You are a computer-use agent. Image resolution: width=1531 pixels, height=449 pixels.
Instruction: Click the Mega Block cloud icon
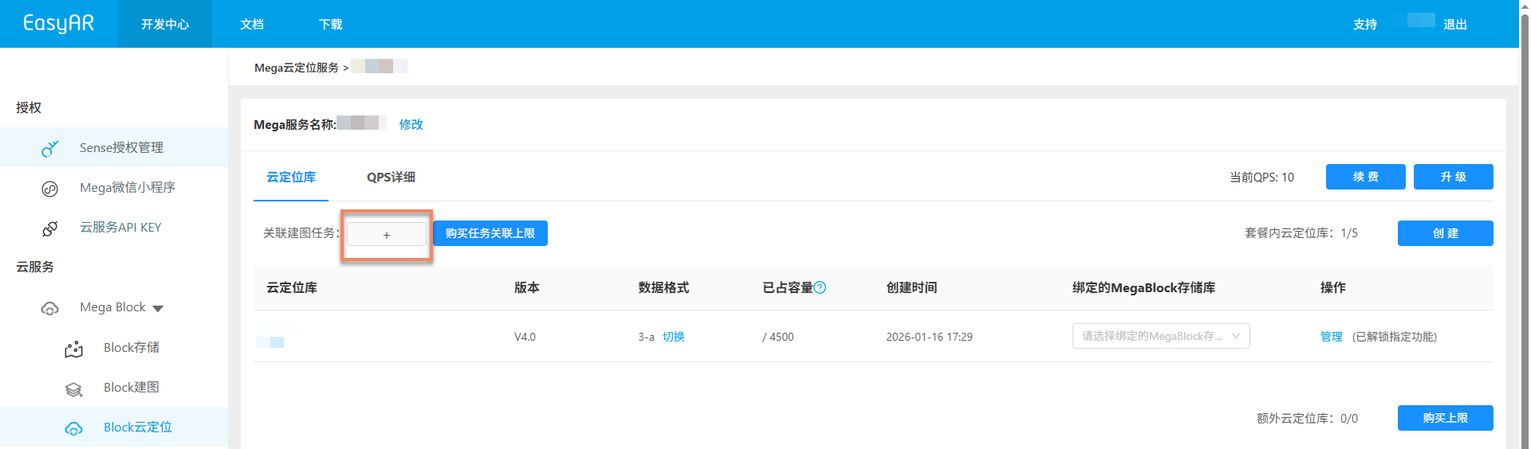(x=49, y=308)
